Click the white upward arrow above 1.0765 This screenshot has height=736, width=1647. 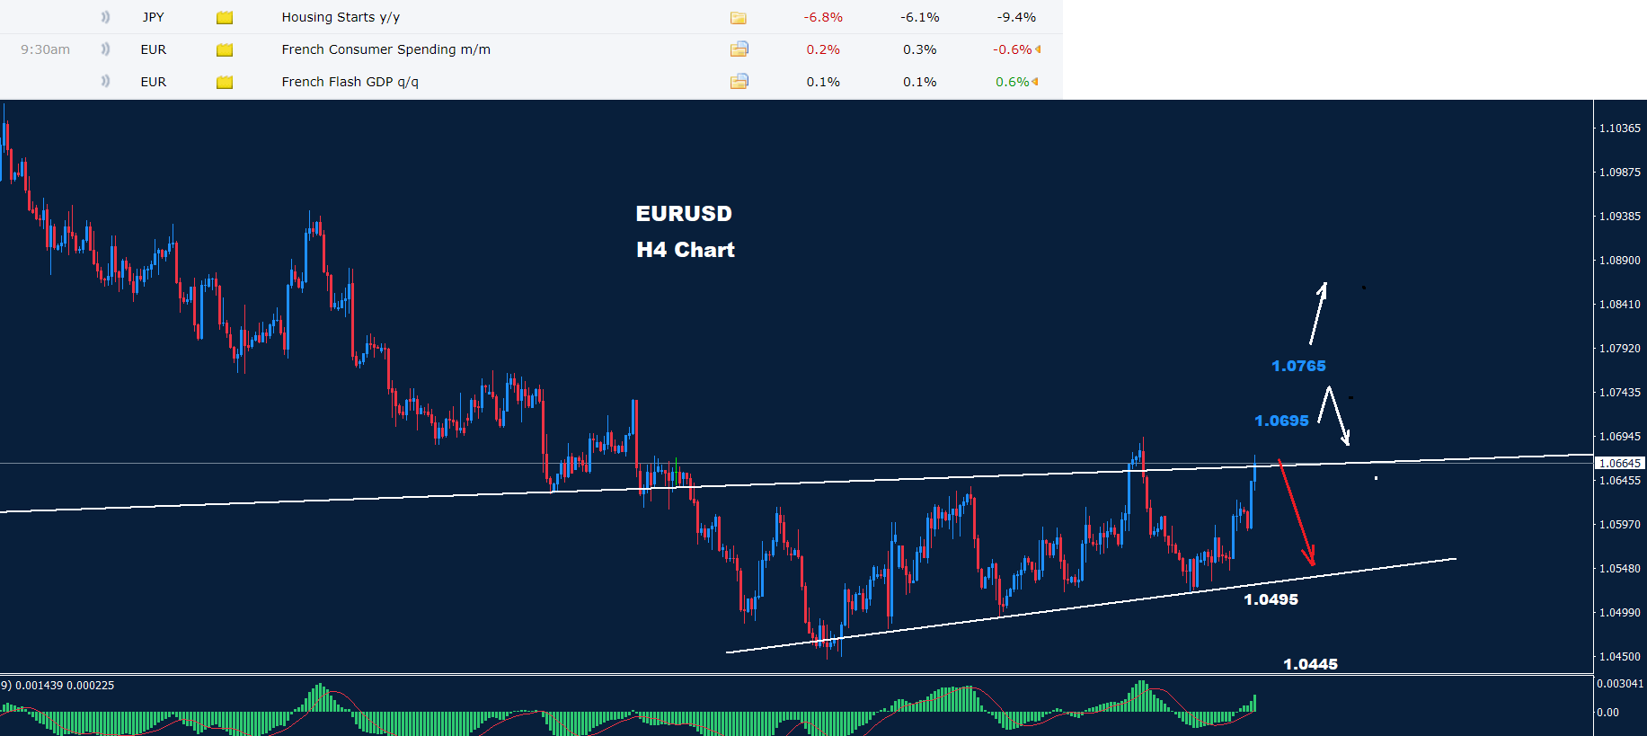(1318, 314)
